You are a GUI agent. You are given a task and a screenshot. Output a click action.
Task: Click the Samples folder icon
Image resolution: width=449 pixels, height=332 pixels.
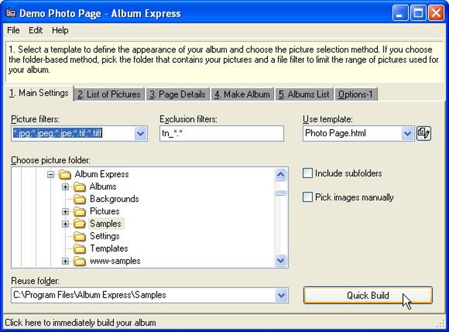coord(80,224)
